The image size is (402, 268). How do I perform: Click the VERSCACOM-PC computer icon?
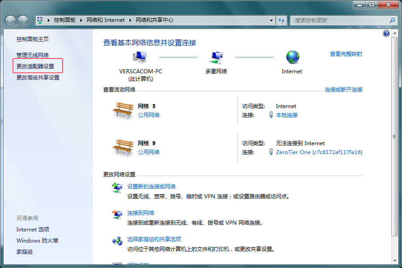[140, 57]
